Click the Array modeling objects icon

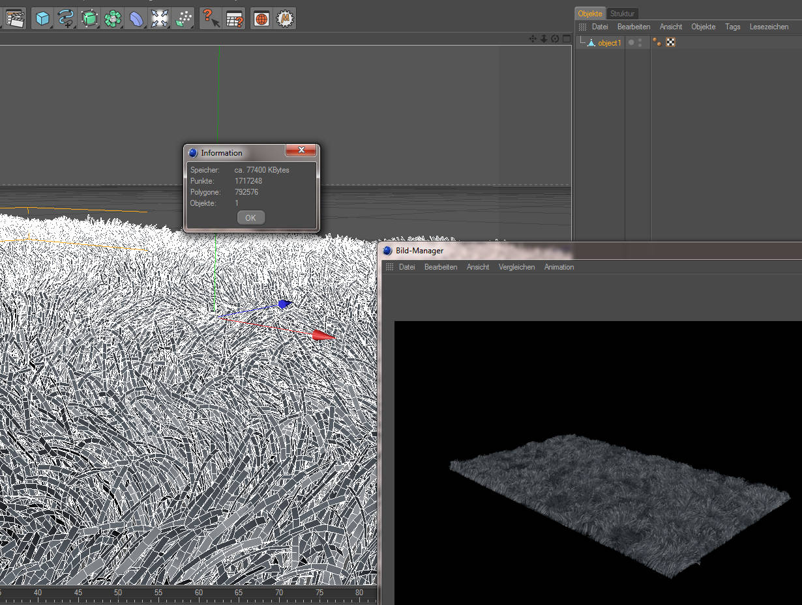[113, 19]
